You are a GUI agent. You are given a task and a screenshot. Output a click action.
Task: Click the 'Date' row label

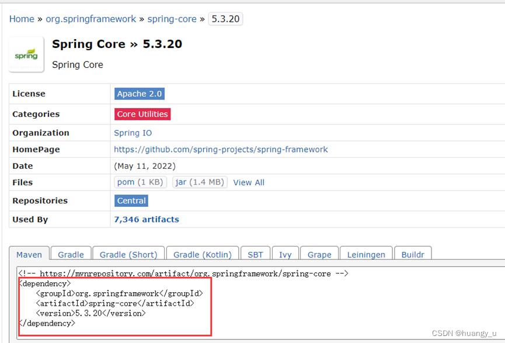23,166
